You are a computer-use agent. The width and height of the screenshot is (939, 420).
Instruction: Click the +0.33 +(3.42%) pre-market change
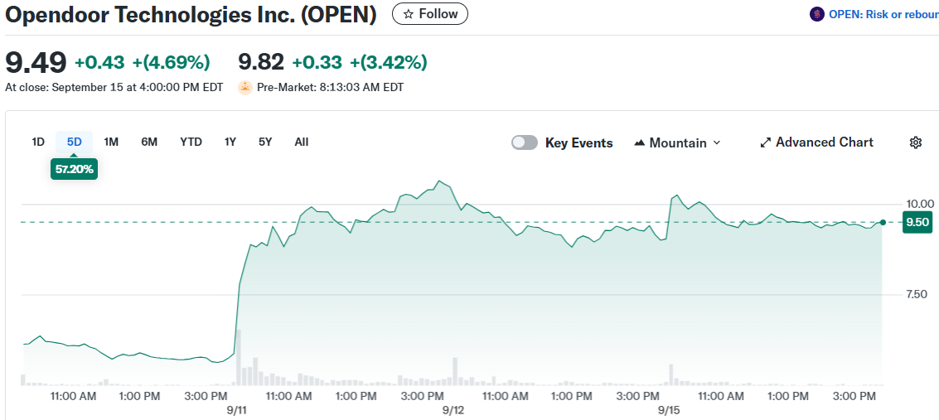(360, 62)
